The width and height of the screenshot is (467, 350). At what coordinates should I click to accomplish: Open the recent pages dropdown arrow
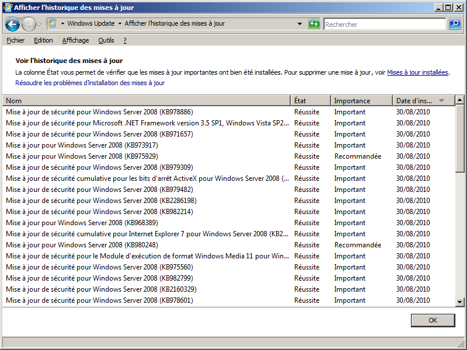(39, 24)
